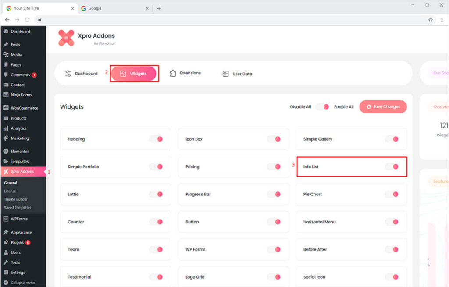Turn off the Pie Chart widget switch

click(x=392, y=194)
